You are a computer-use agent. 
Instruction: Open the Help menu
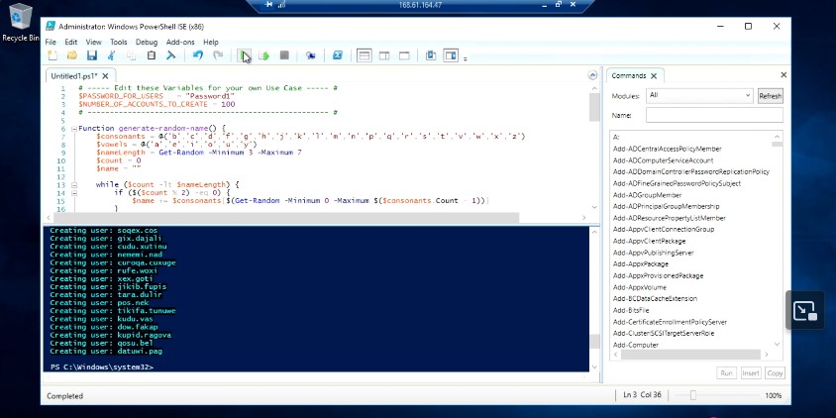(211, 43)
